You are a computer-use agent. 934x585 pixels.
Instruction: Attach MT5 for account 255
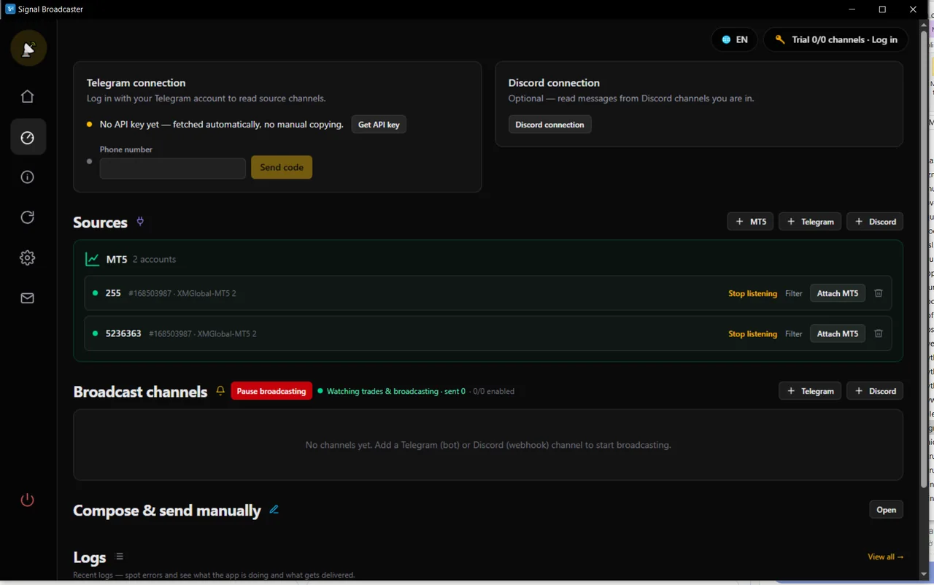(838, 293)
